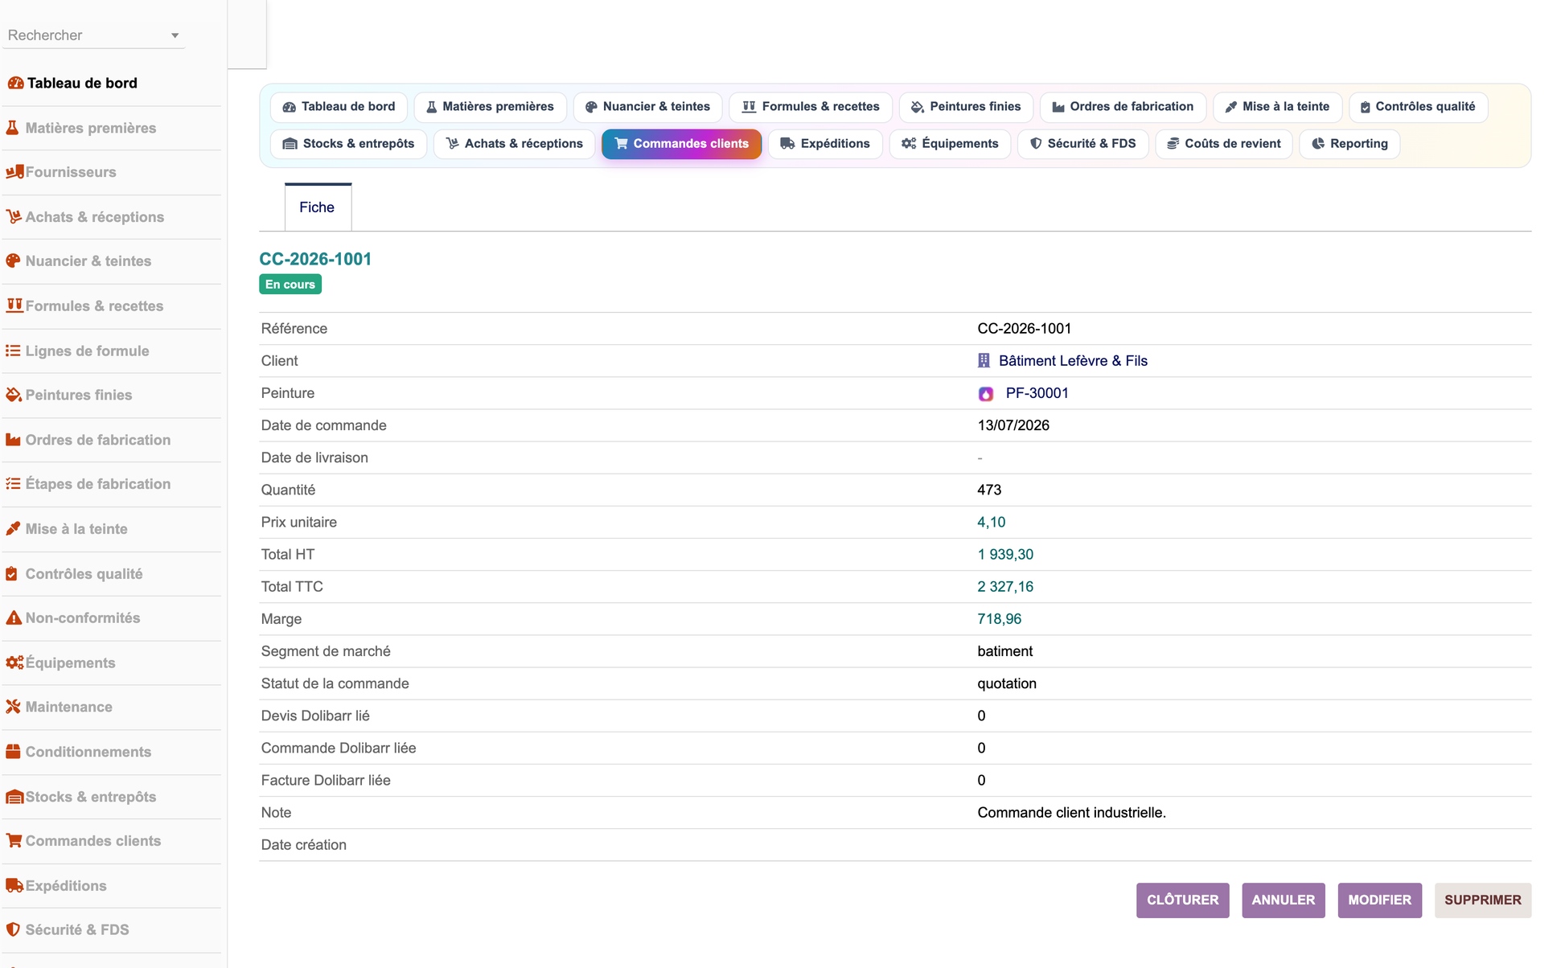Click the Fournisseurs icon in sidebar
The width and height of the screenshot is (1565, 968).
coord(14,172)
